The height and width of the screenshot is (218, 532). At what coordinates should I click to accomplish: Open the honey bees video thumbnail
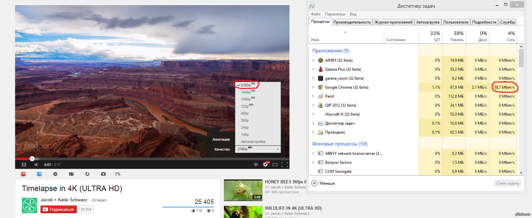coord(243,190)
